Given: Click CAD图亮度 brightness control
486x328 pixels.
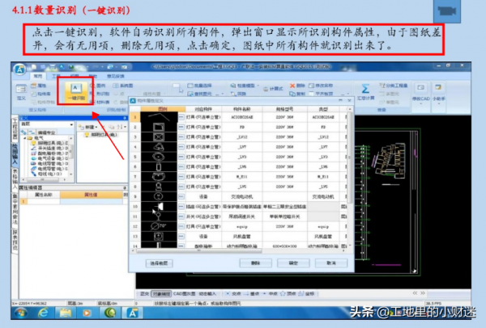Looking at the screenshot, I should pyautogui.click(x=184, y=294).
